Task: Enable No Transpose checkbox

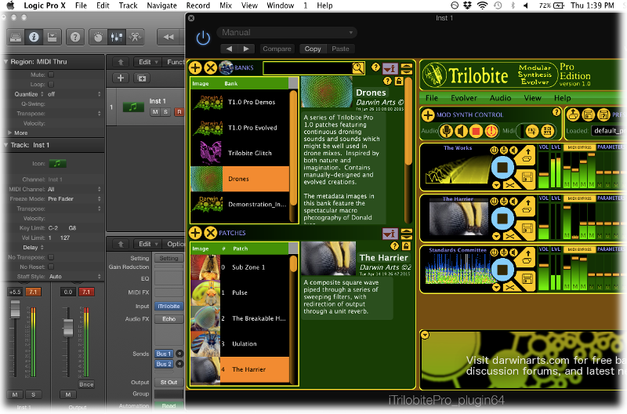Action: pyautogui.click(x=51, y=257)
